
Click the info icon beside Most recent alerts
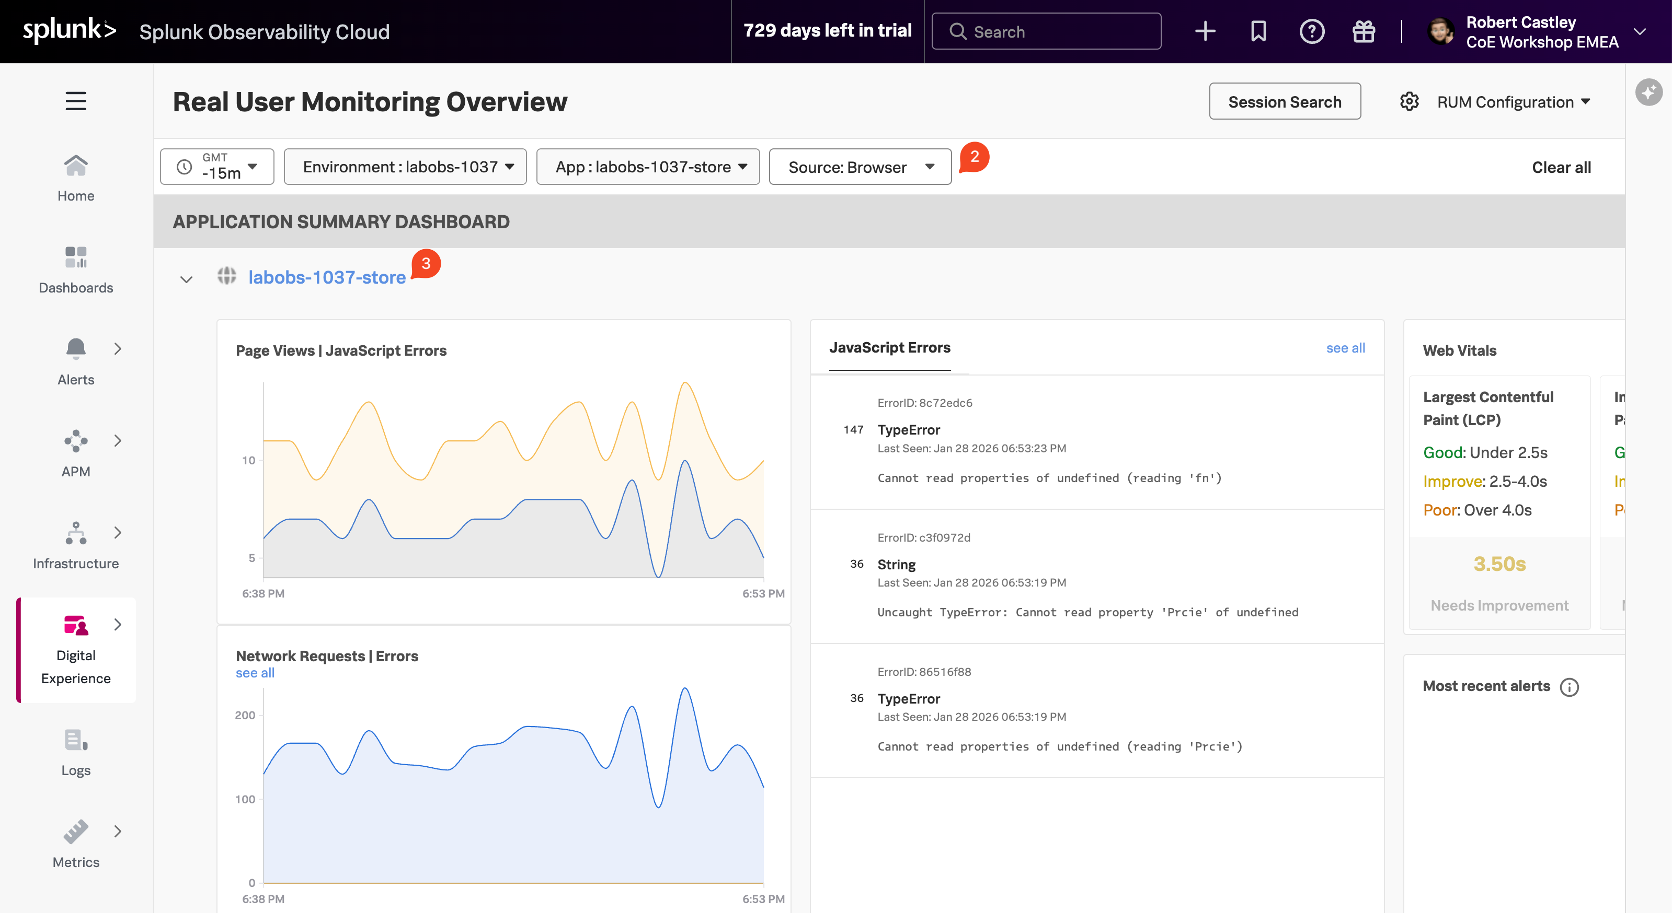(x=1570, y=687)
